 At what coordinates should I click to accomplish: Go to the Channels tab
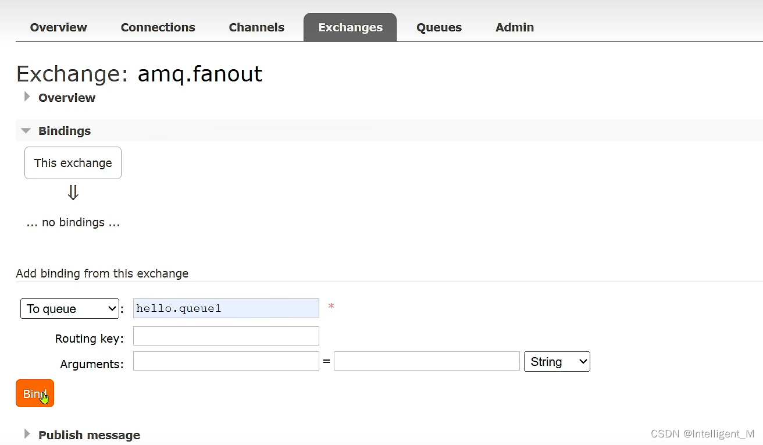click(256, 27)
